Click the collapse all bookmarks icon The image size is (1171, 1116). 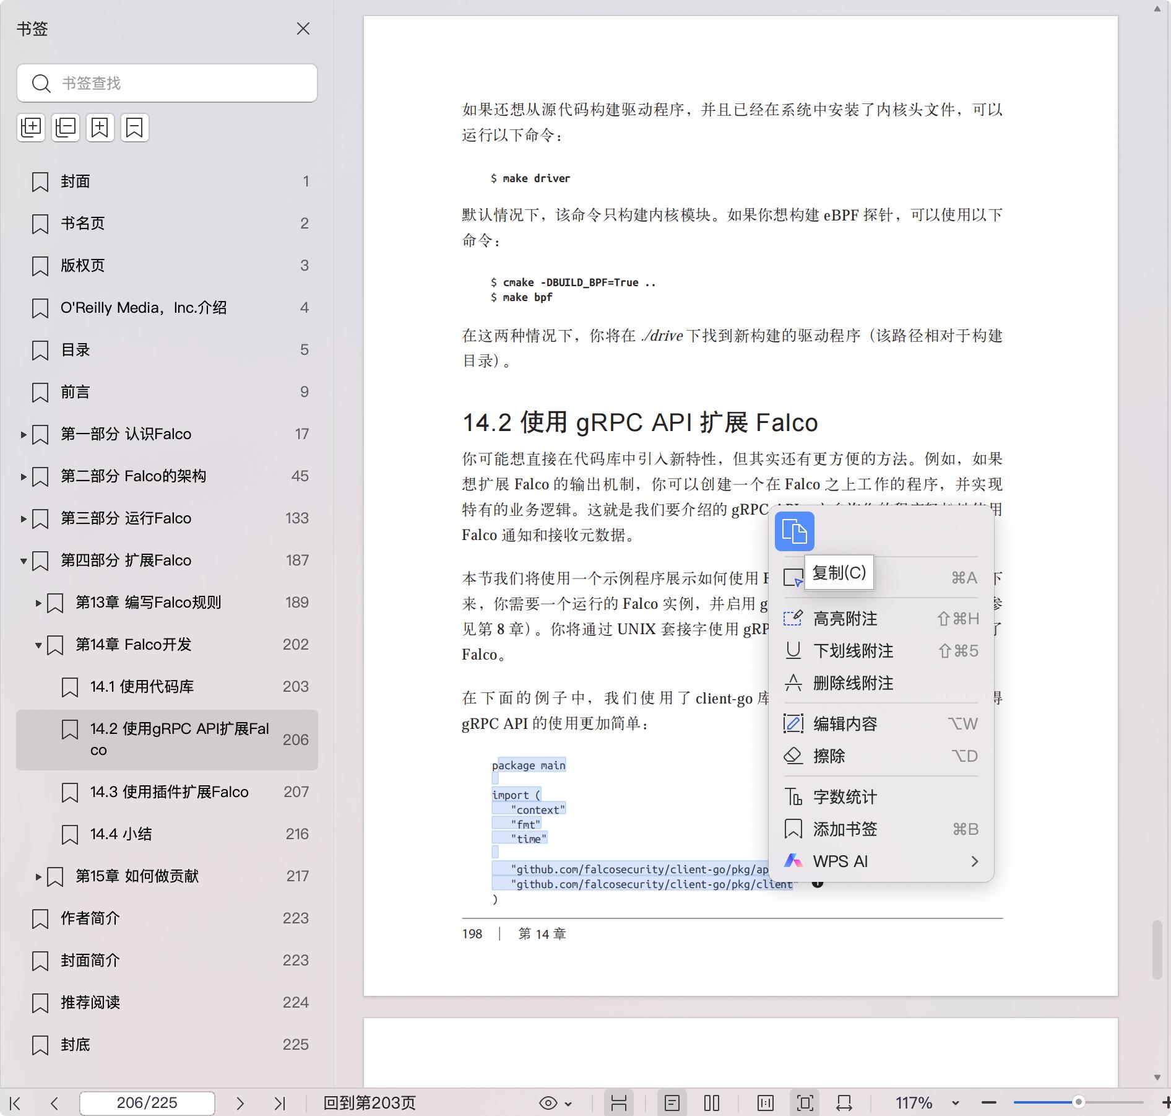pos(66,128)
